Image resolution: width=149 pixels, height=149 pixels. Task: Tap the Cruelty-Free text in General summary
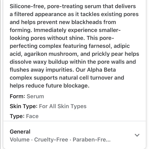tap(51, 139)
